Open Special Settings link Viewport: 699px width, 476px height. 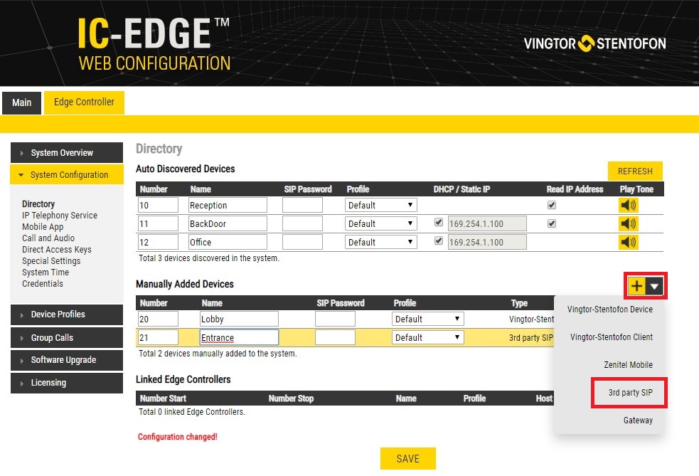click(51, 260)
